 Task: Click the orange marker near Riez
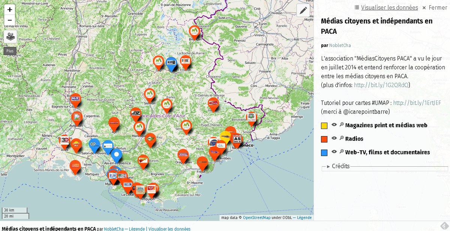150,140
